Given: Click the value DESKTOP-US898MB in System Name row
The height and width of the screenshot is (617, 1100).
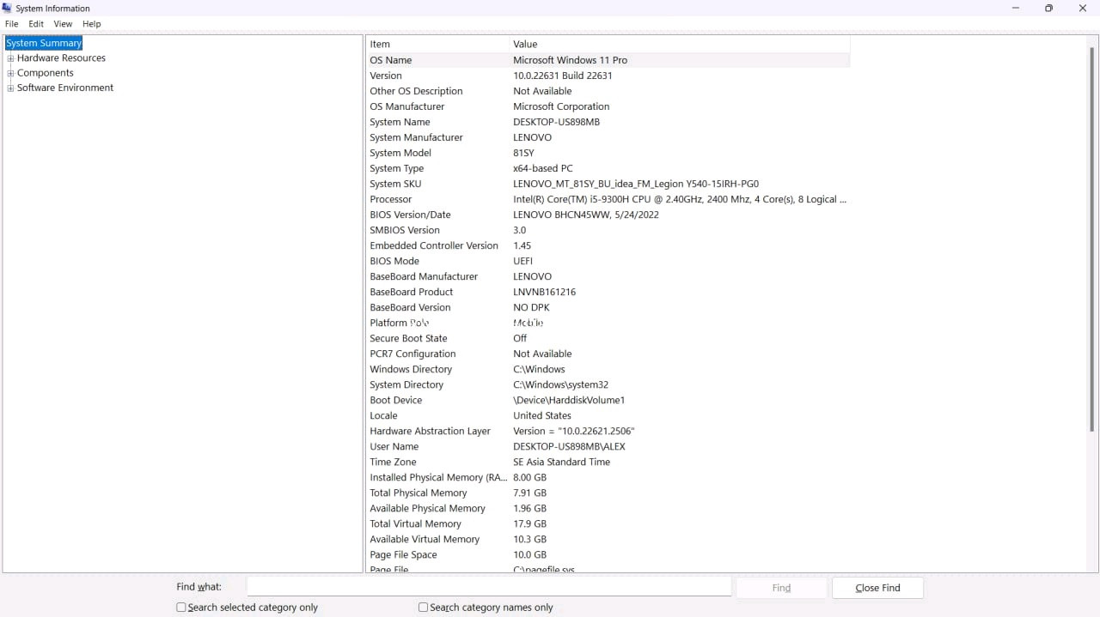Looking at the screenshot, I should (x=556, y=122).
